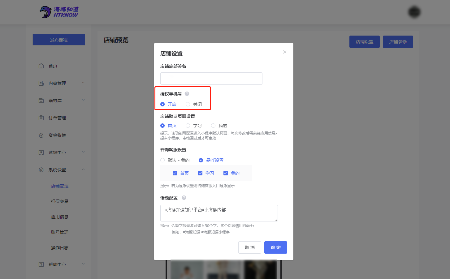This screenshot has width=450, height=279.
Task: Click the 首页 home icon in sidebar
Action: click(41, 66)
